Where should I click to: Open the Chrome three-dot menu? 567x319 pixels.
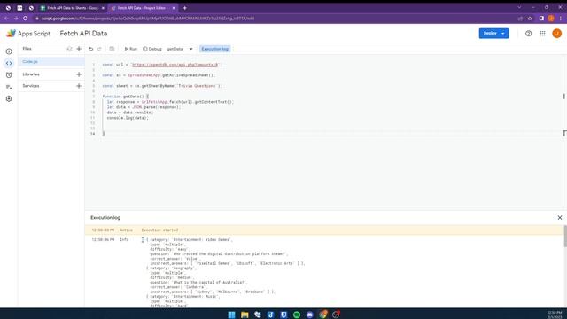(x=561, y=19)
